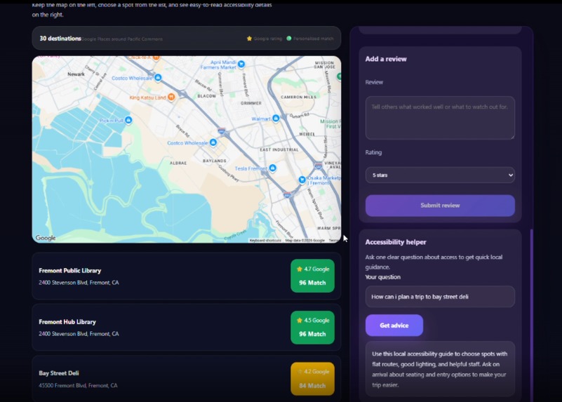Click the Google rating star legend icon

(249, 39)
